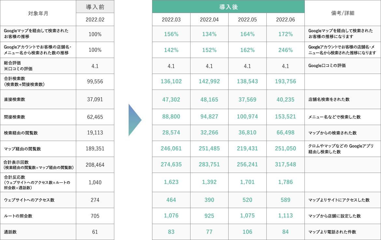Click the blue-green arrow between the tables
Viewport: 381px width, 240px height.
pyautogui.click(x=135, y=120)
